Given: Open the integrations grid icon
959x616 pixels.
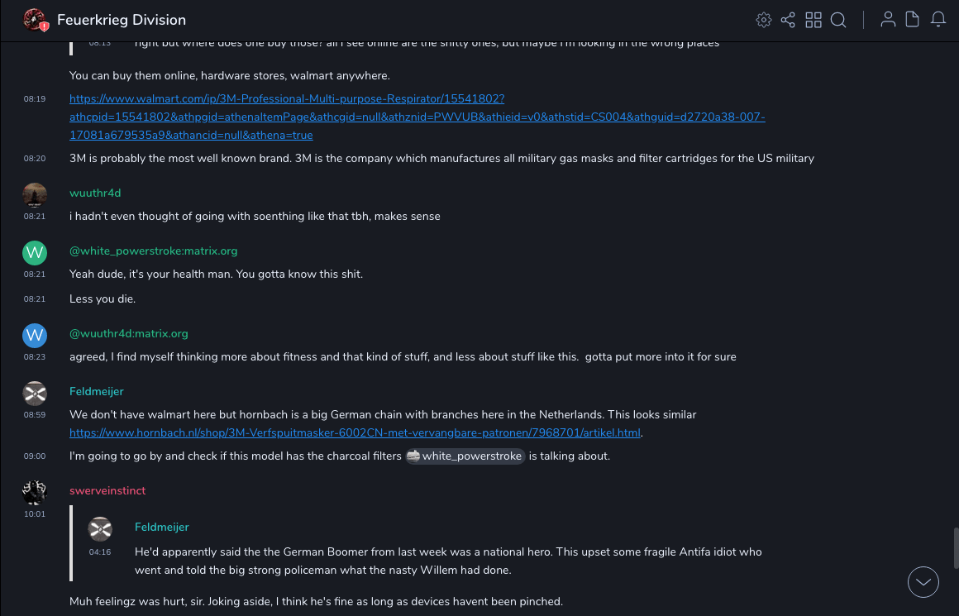Looking at the screenshot, I should [x=813, y=20].
